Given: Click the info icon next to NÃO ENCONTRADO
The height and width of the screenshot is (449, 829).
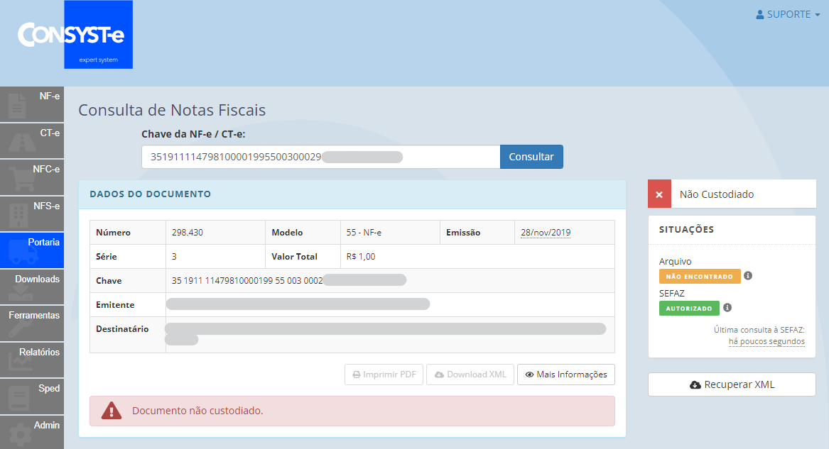Looking at the screenshot, I should (747, 275).
